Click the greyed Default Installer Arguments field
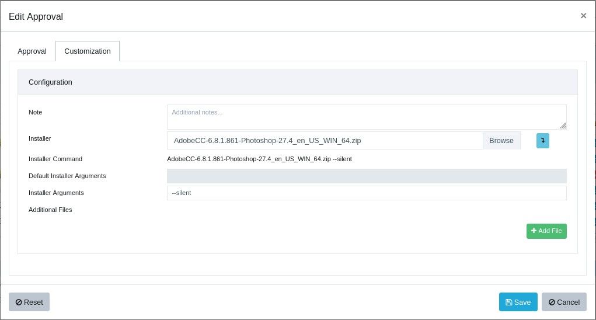The image size is (596, 320). [x=367, y=176]
